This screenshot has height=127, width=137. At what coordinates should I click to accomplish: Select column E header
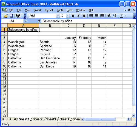pyautogui.click(x=99, y=25)
